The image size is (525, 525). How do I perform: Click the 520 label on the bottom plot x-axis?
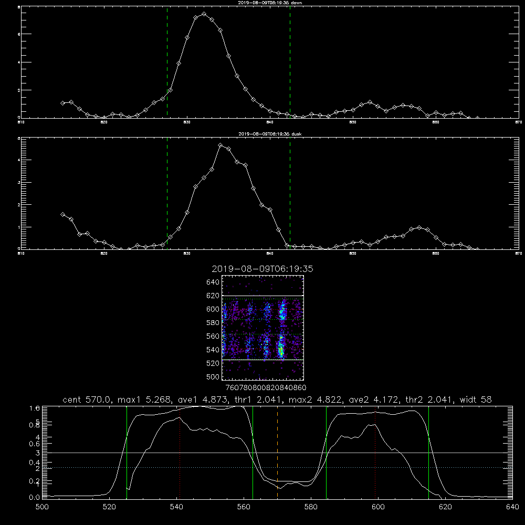(110, 507)
